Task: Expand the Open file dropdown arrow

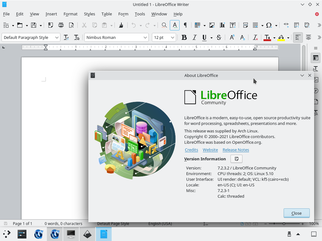Action: 27,26
